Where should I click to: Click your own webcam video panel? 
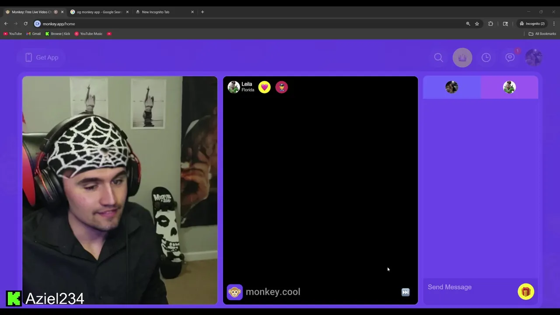pos(120,190)
